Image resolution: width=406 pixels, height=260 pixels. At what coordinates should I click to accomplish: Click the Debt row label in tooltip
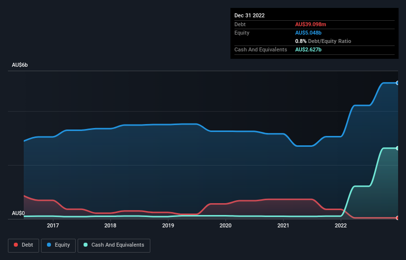pos(240,24)
